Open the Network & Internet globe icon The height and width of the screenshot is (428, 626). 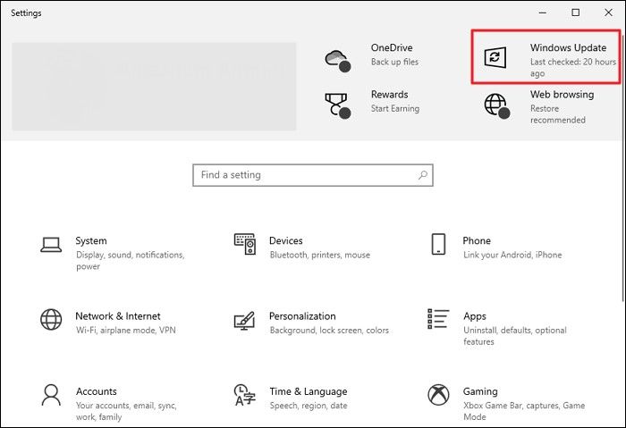coord(51,319)
